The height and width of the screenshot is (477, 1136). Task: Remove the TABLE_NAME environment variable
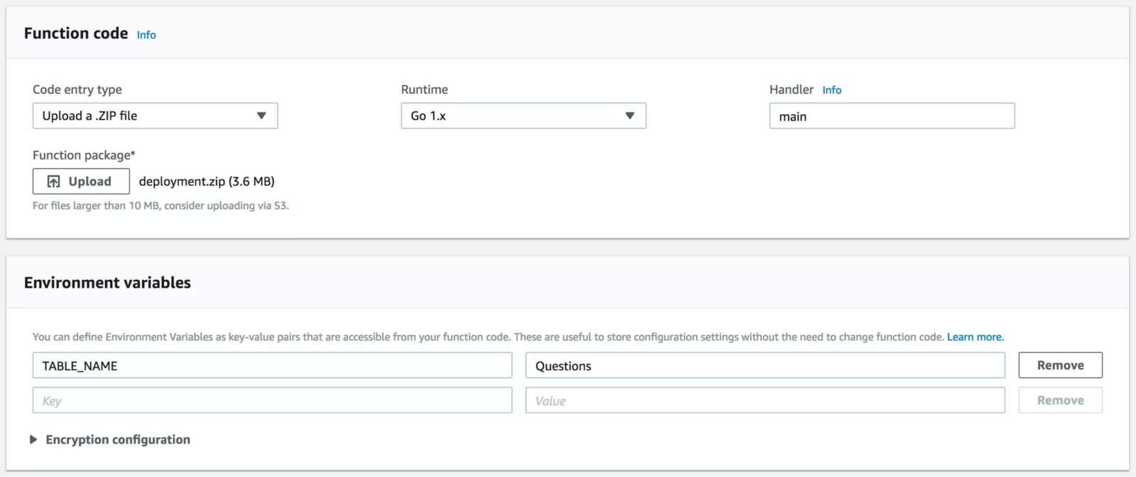click(x=1060, y=365)
